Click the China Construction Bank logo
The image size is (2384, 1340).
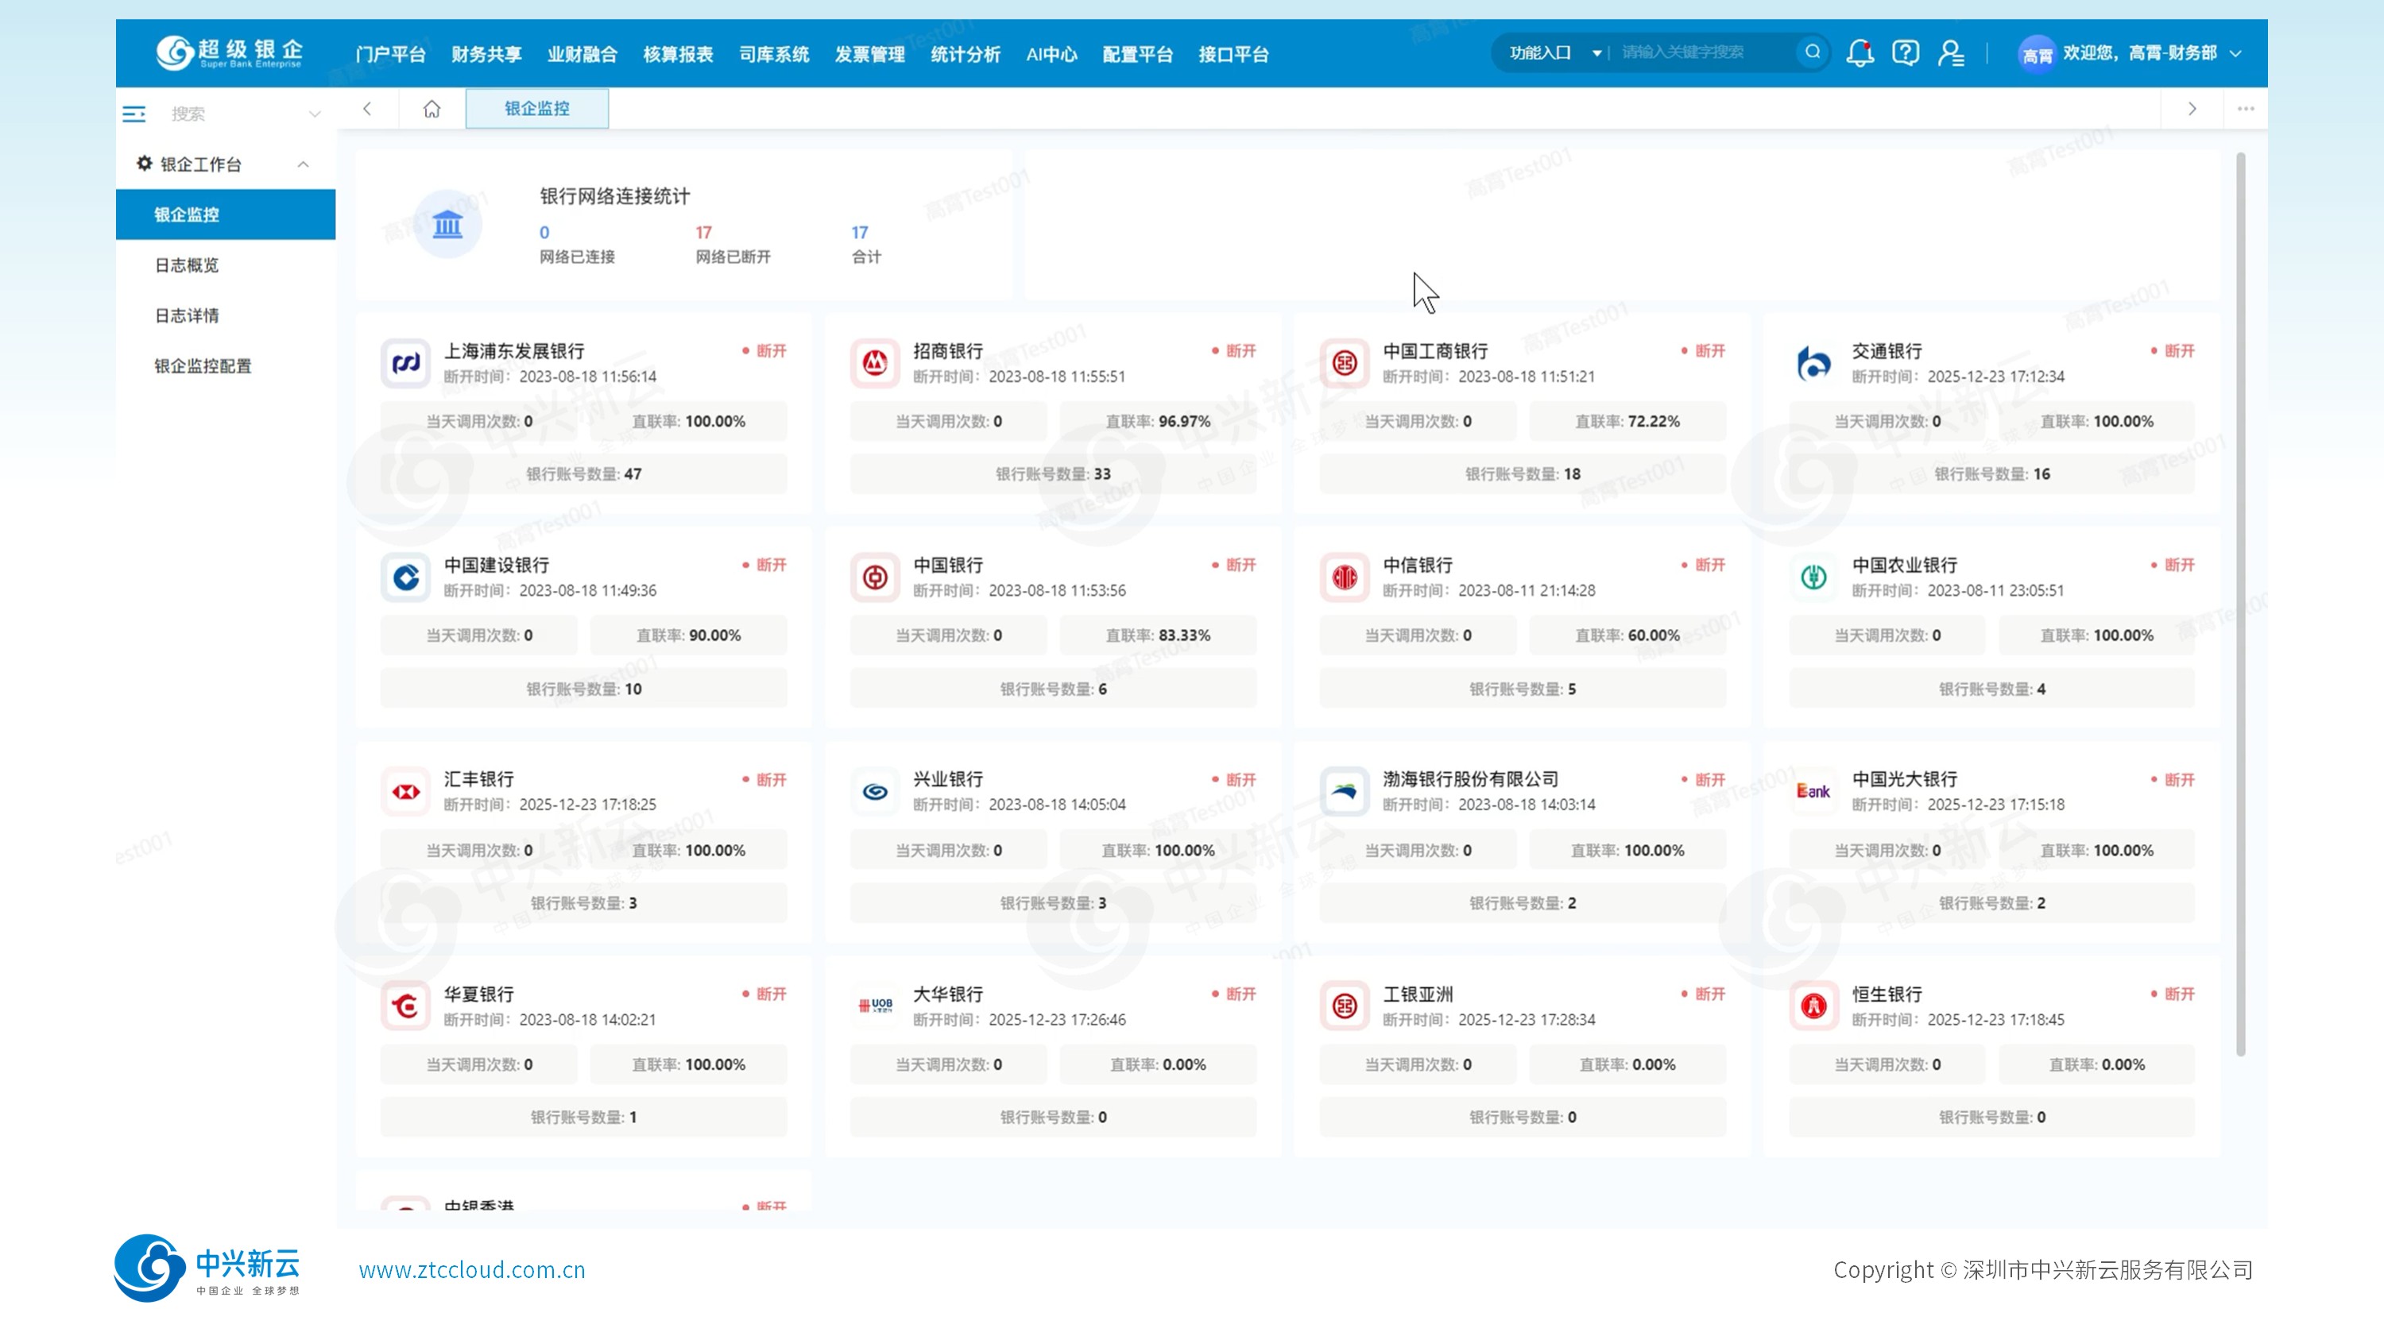tap(405, 577)
